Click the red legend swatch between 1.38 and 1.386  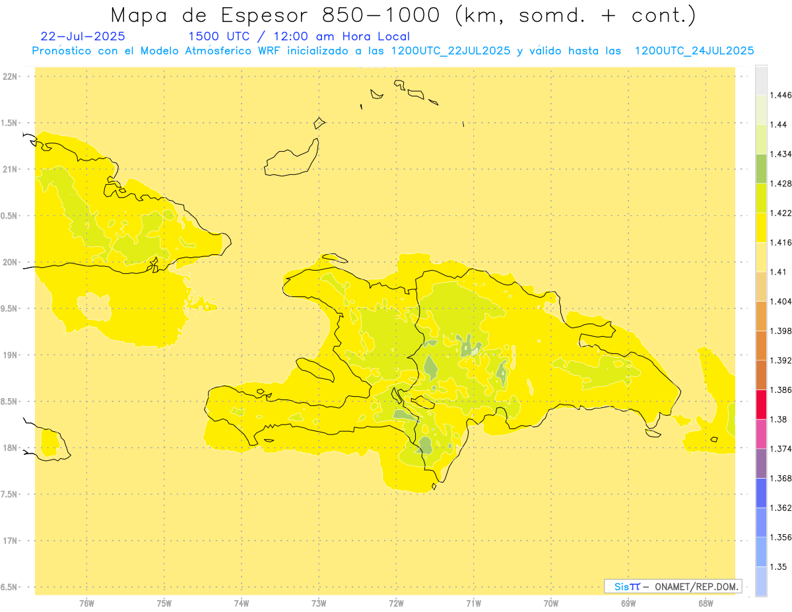pos(761,404)
